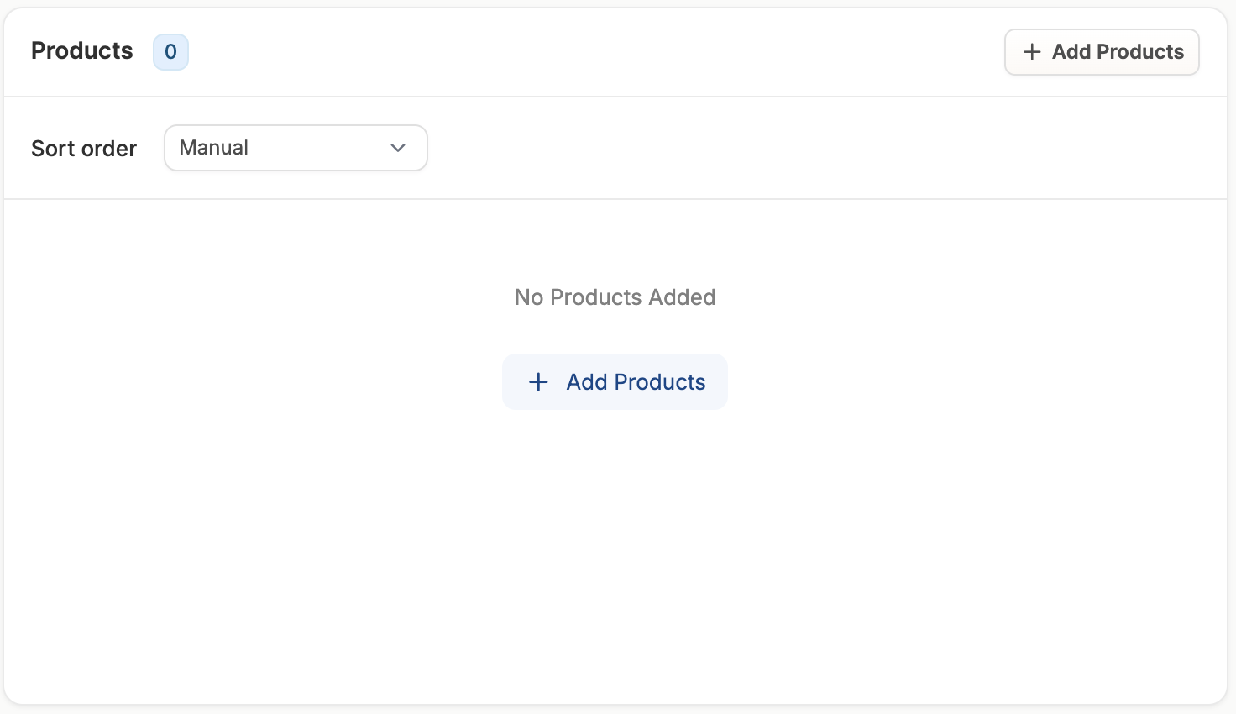Click the plus icon in the center Add Products button
Image resolution: width=1236 pixels, height=714 pixels.
tap(538, 382)
